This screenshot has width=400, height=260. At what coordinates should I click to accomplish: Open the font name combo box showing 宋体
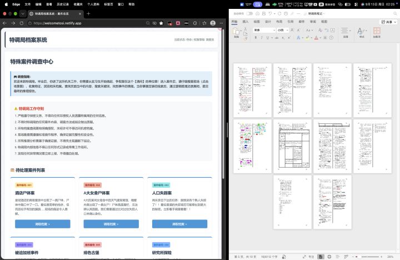pyautogui.click(x=264, y=30)
